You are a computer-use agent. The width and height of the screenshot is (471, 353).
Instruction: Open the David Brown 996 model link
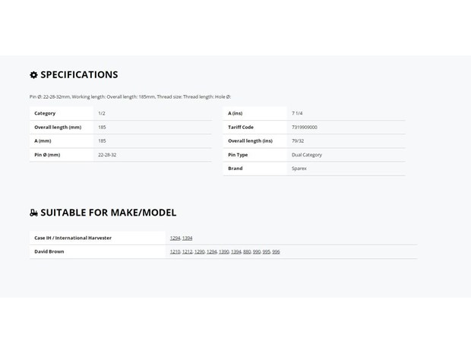tap(276, 252)
